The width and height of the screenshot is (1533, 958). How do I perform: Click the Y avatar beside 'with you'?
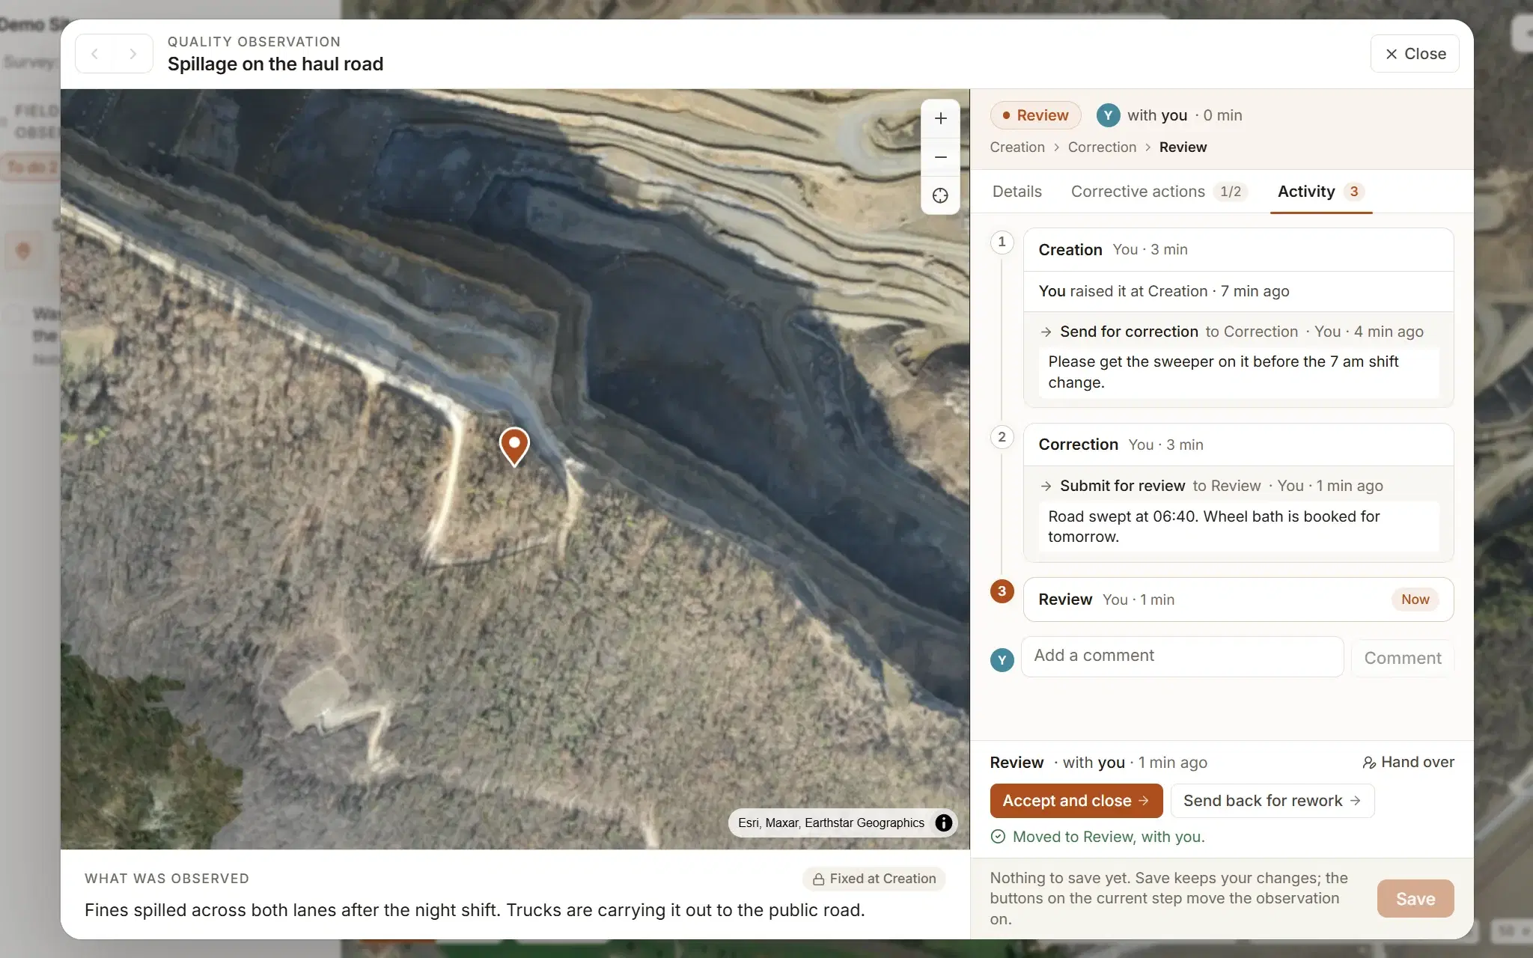[1108, 115]
